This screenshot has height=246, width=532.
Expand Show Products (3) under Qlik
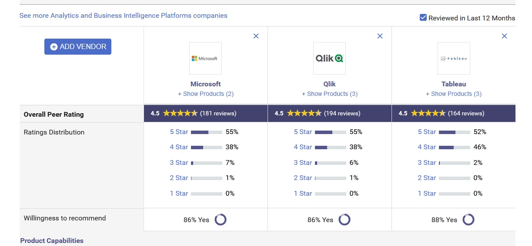(x=330, y=94)
